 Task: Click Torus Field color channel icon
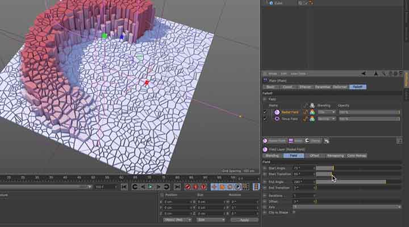coord(312,119)
